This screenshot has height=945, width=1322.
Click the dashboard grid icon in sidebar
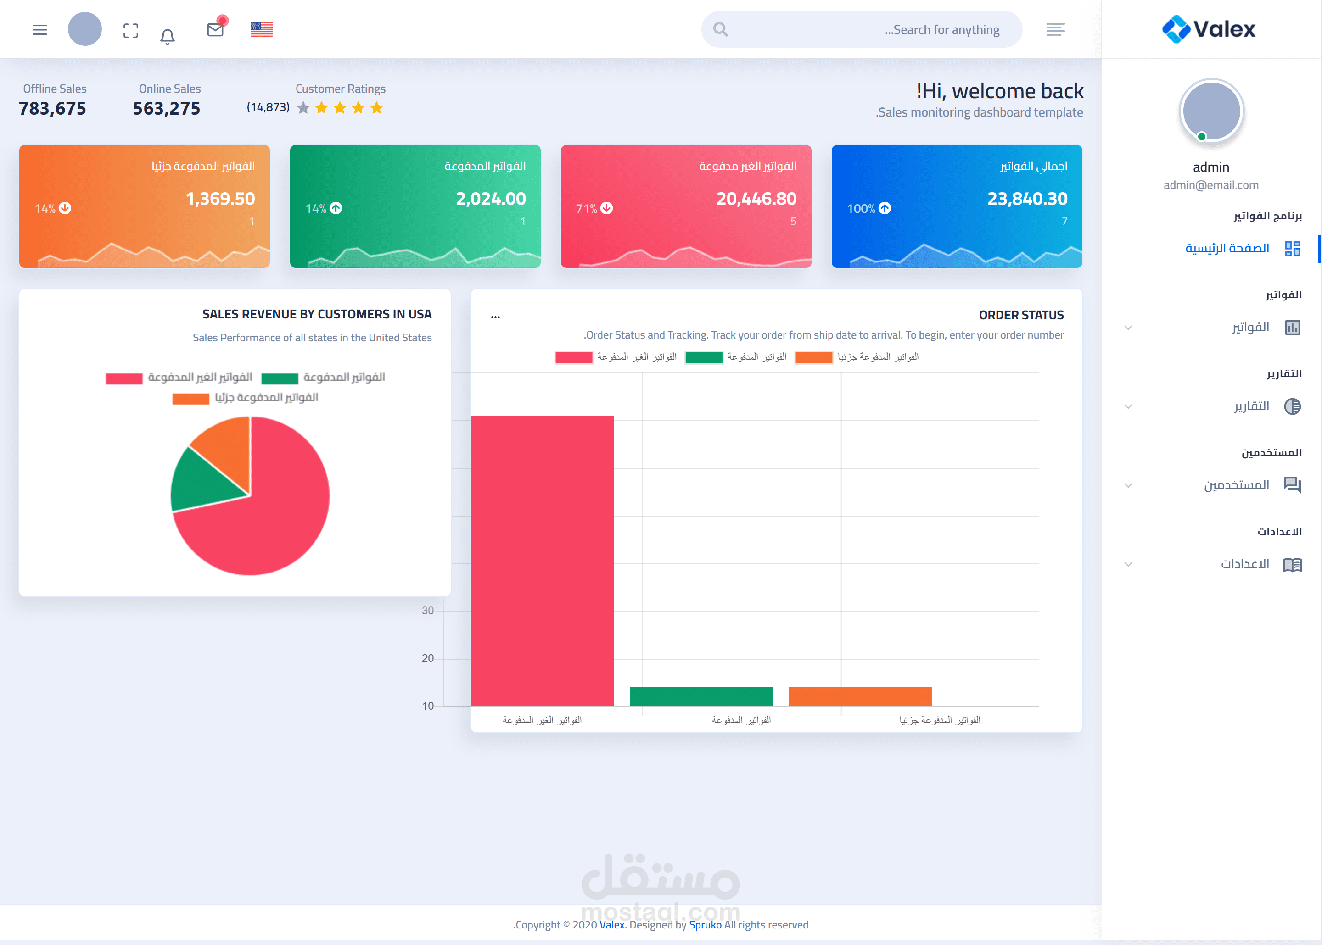tap(1292, 249)
